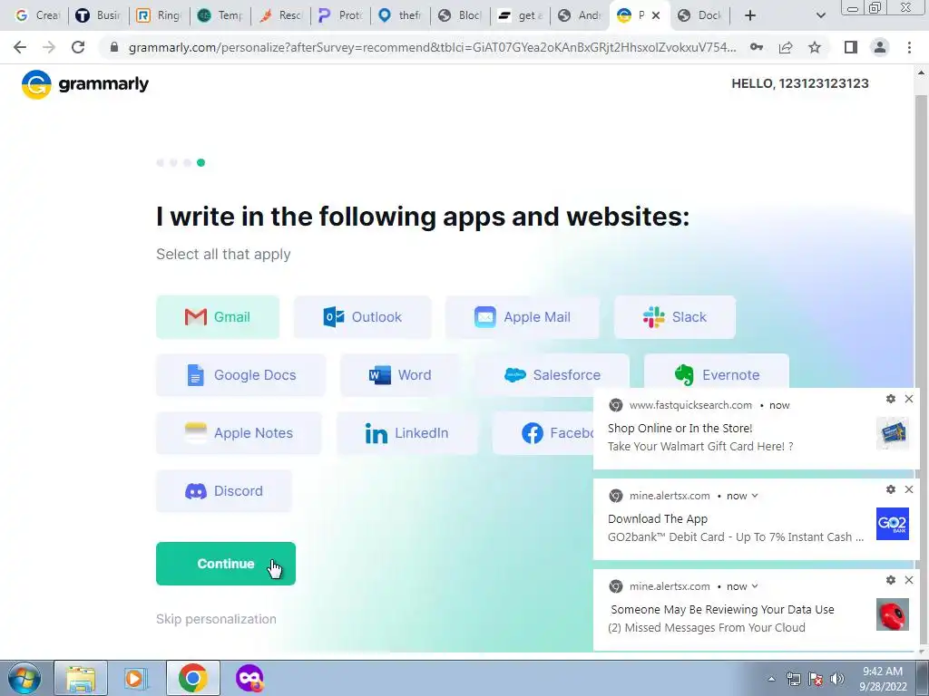929x696 pixels.
Task: Select the Apple Notes option
Action: (x=239, y=433)
